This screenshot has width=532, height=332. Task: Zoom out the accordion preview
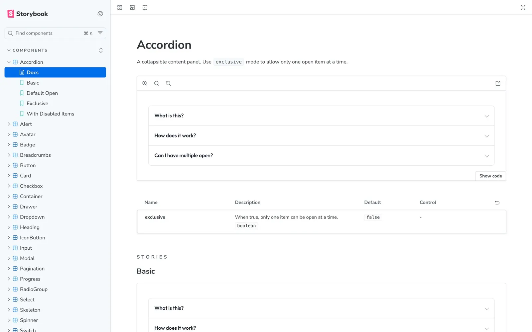point(157,83)
